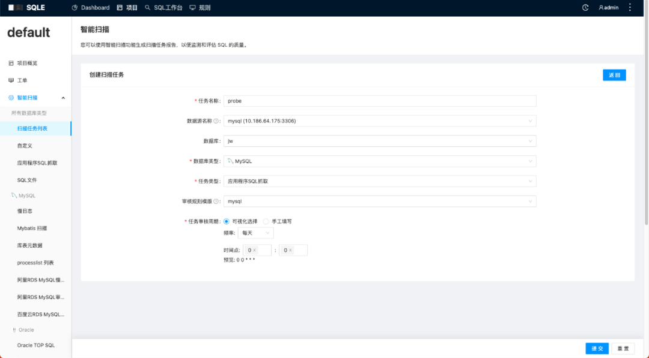Open the minute time selector
The height and width of the screenshot is (358, 649).
click(x=293, y=250)
